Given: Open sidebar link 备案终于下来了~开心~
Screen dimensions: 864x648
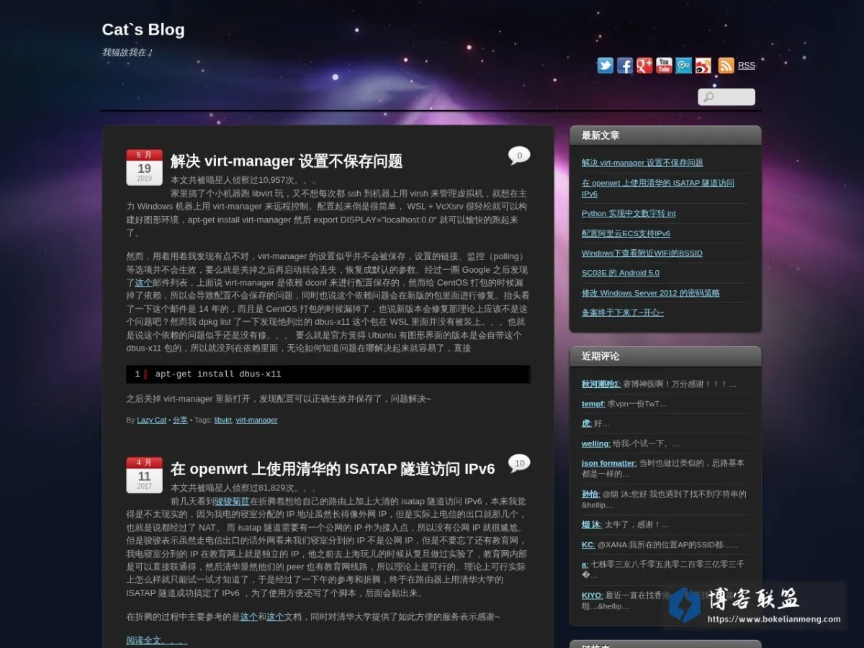Looking at the screenshot, I should pyautogui.click(x=623, y=312).
